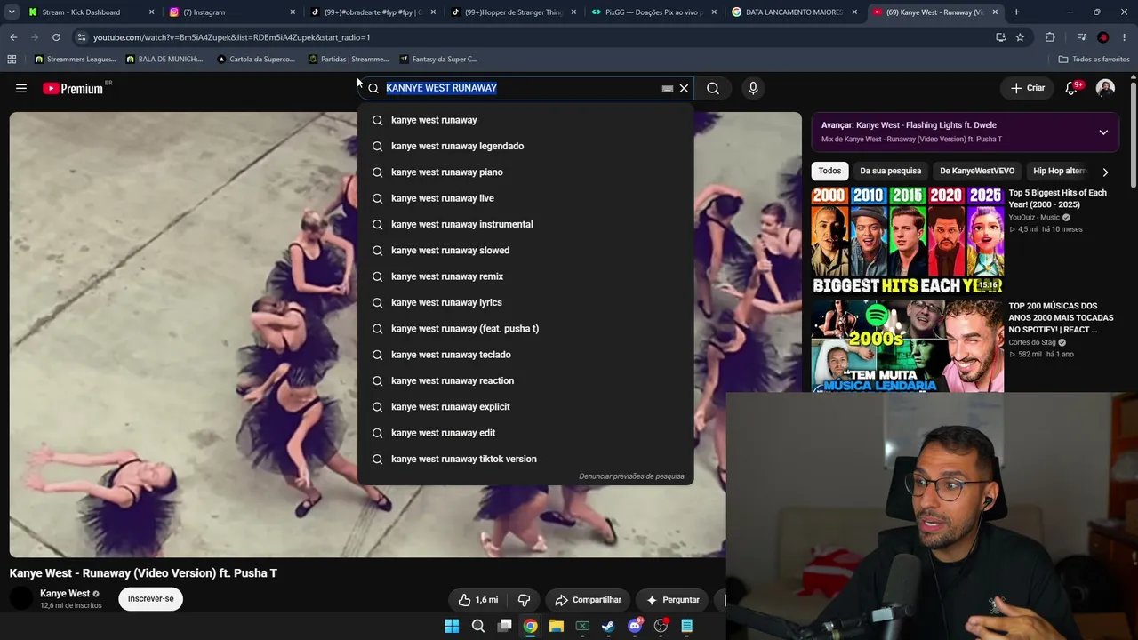Screen dimensions: 1138x640
Task: Switch to the DATA LANCAMENTO MAIORES tab
Action: (x=794, y=12)
